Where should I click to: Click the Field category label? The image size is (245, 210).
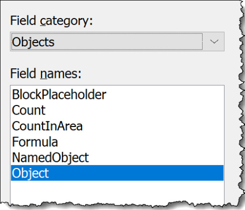[51, 21]
